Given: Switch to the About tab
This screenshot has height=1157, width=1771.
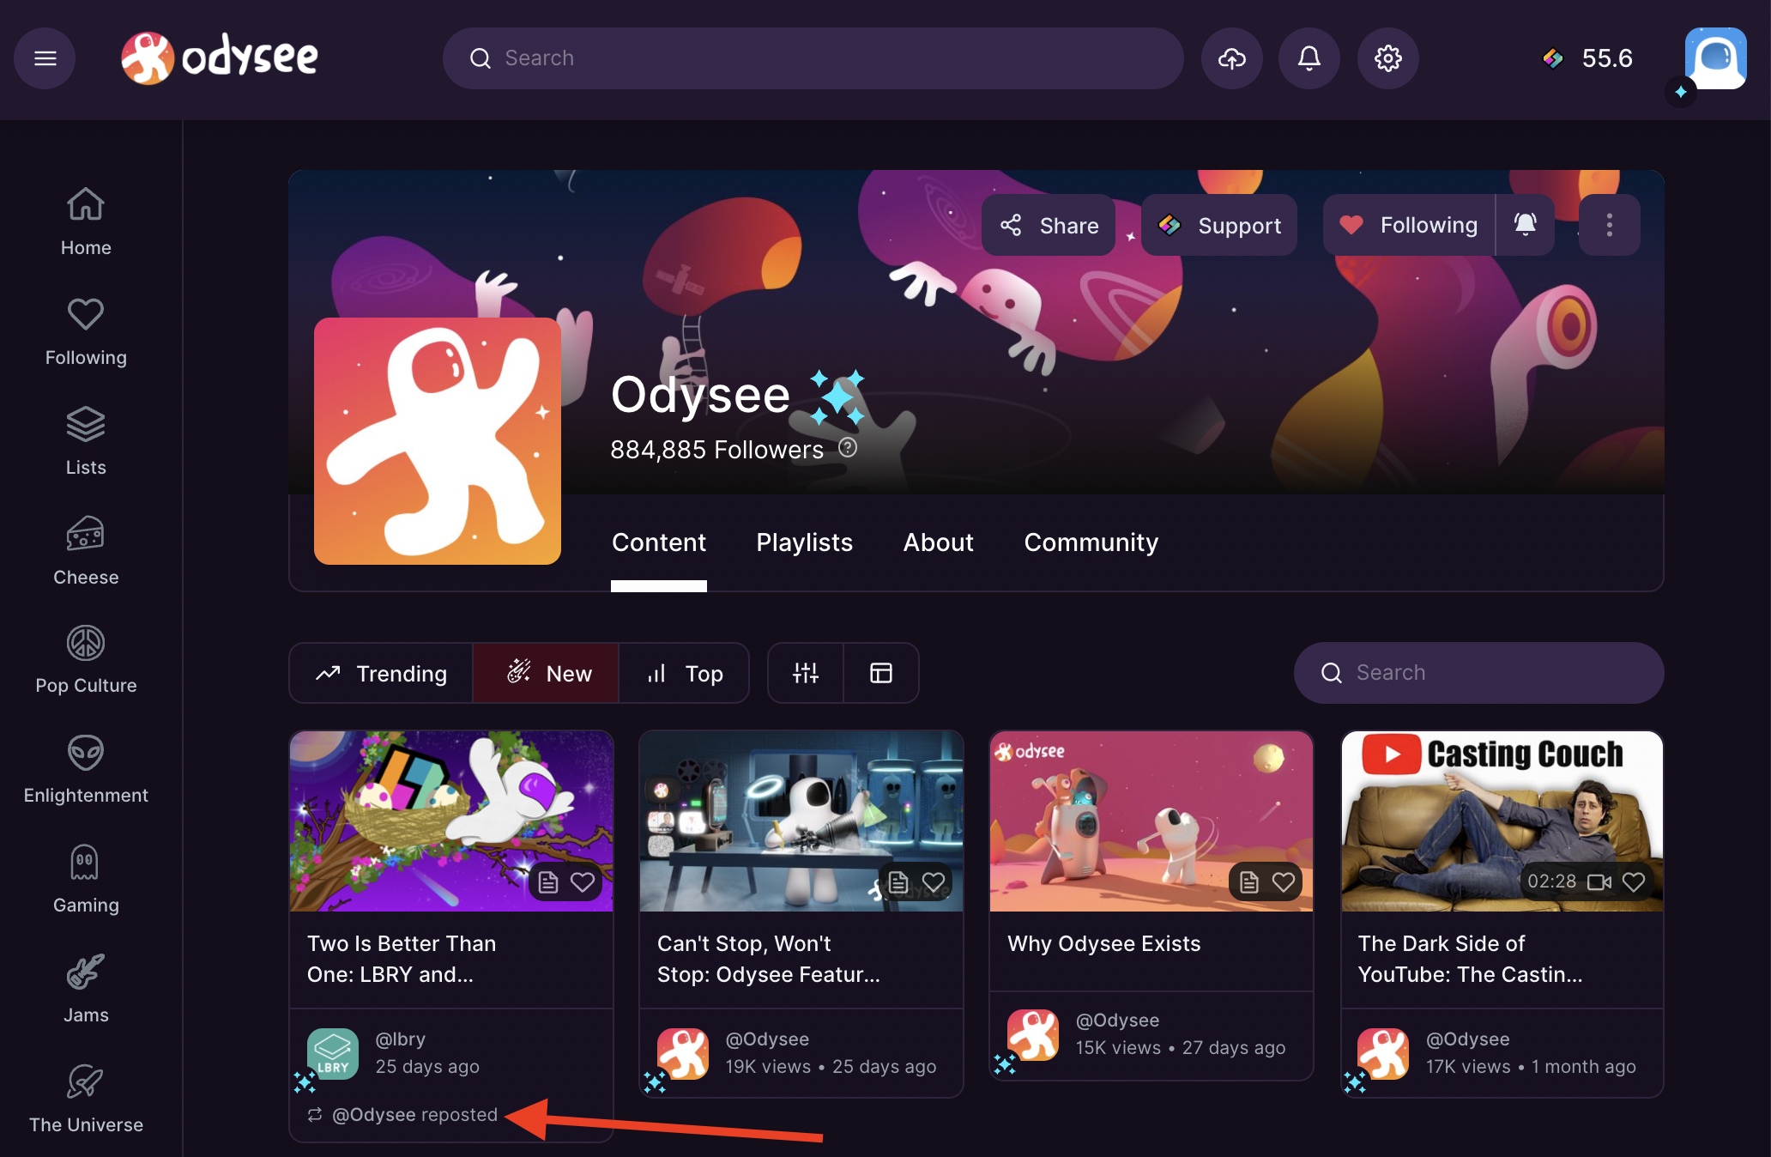Looking at the screenshot, I should [x=938, y=542].
